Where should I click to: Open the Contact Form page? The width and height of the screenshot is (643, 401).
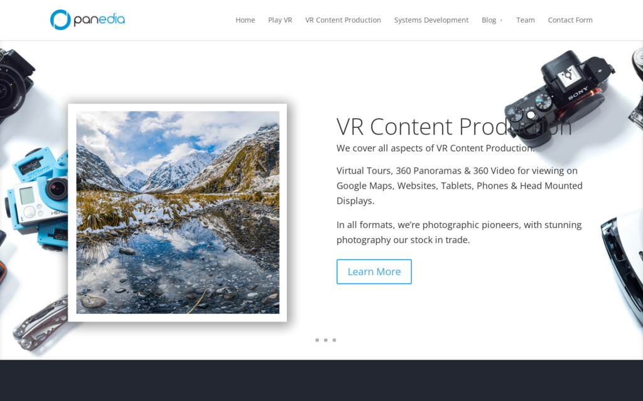(570, 20)
